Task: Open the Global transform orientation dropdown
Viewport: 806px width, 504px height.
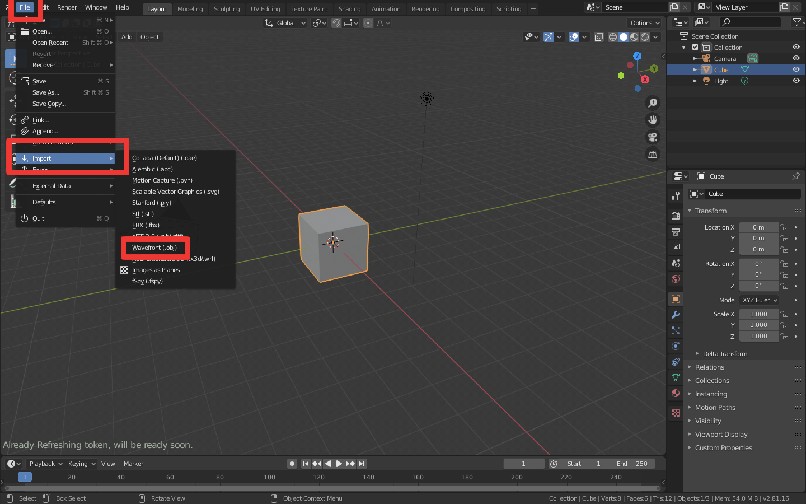Action: tap(286, 23)
